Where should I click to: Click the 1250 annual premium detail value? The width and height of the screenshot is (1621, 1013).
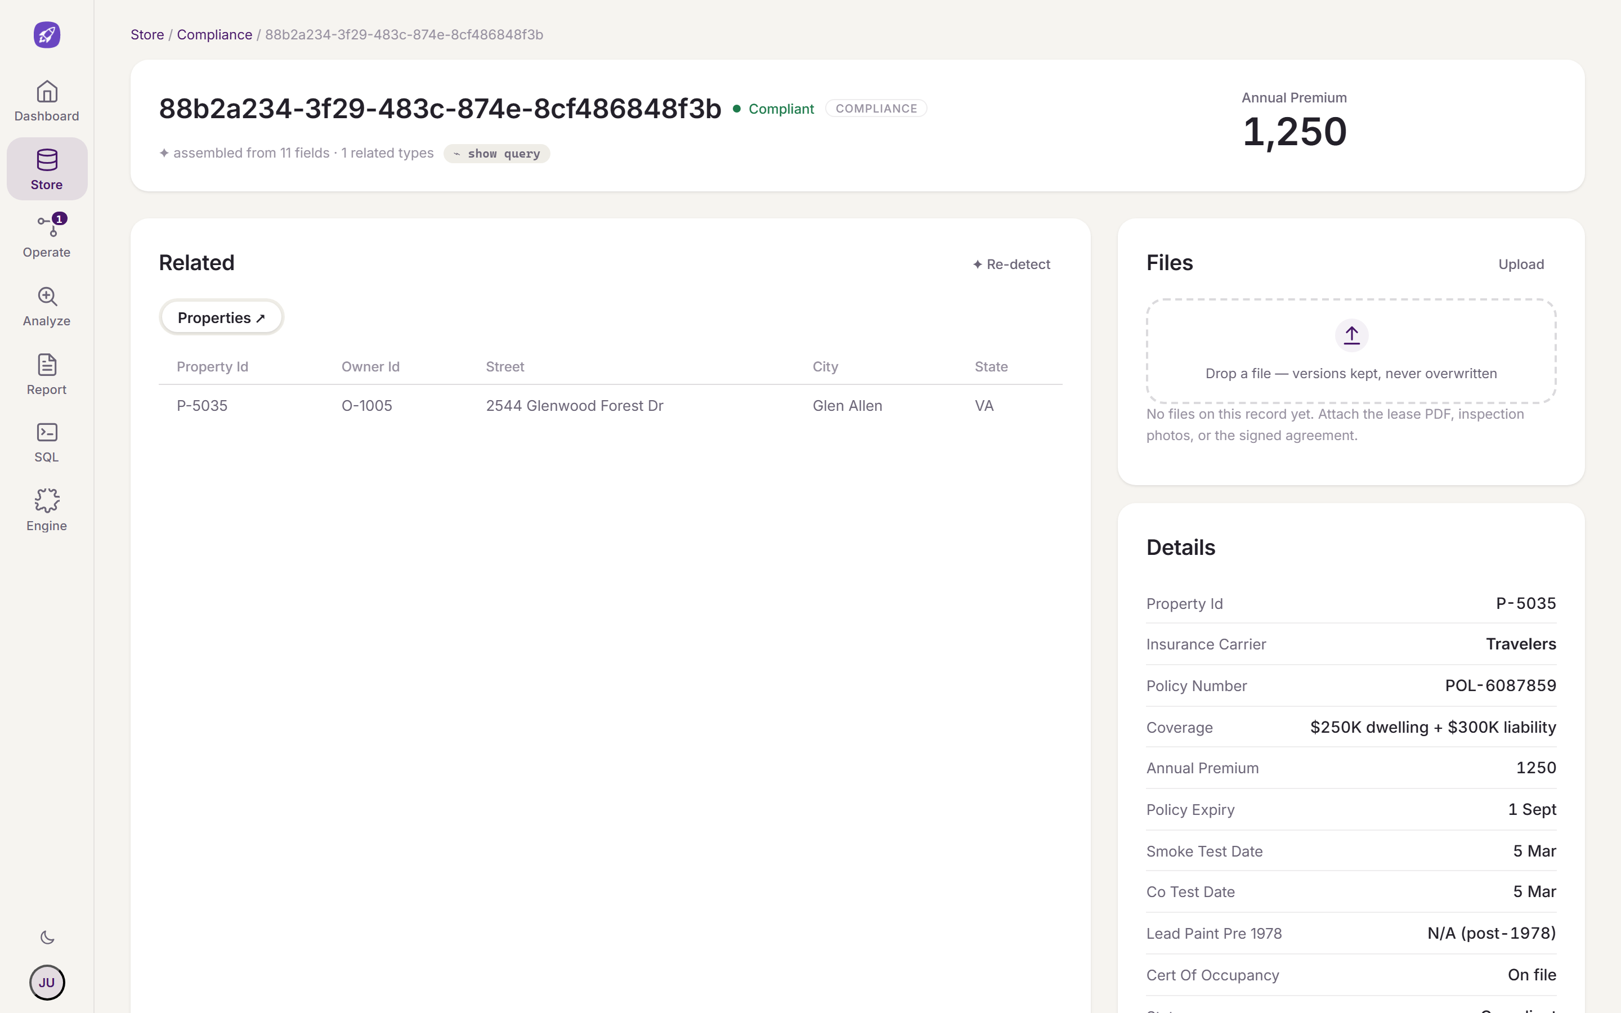click(x=1536, y=768)
